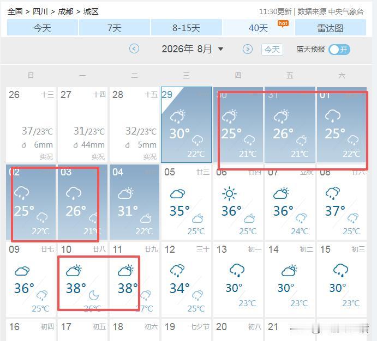The width and height of the screenshot is (377, 341).
Task: Open the day 16 初四 cell
Action: 31,330
